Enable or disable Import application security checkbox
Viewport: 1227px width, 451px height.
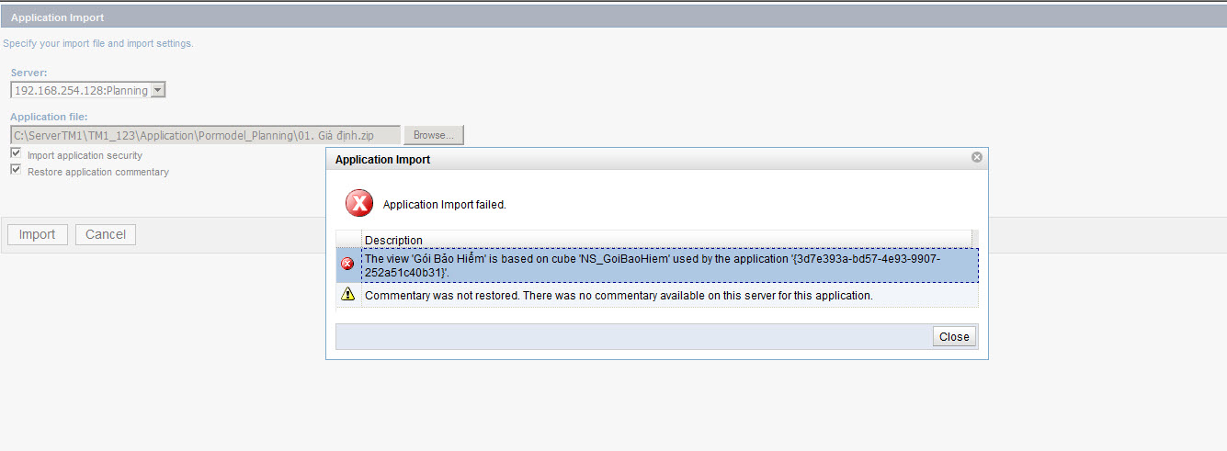pos(16,153)
